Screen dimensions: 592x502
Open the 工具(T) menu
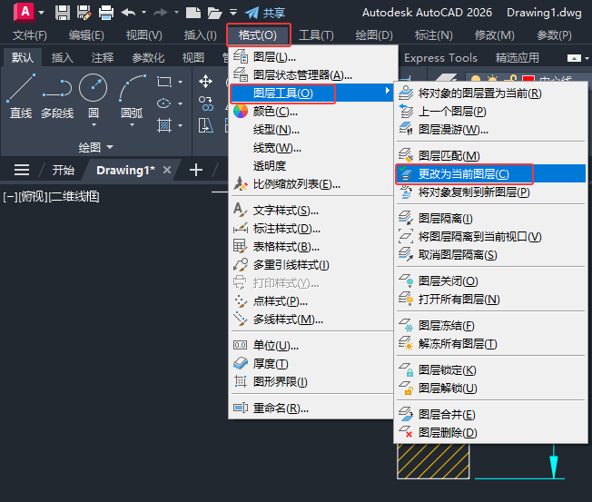coord(316,35)
